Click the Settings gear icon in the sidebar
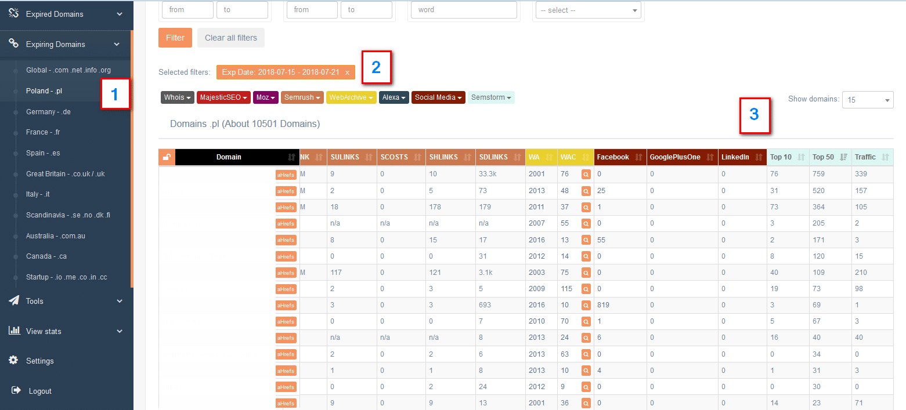 (x=14, y=361)
